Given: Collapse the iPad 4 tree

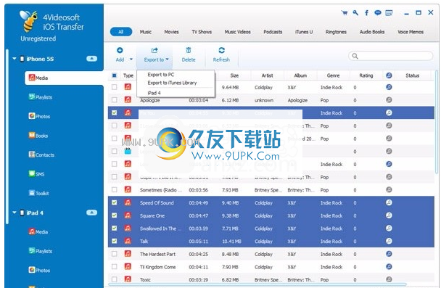Looking at the screenshot, I should pyautogui.click(x=14, y=213).
